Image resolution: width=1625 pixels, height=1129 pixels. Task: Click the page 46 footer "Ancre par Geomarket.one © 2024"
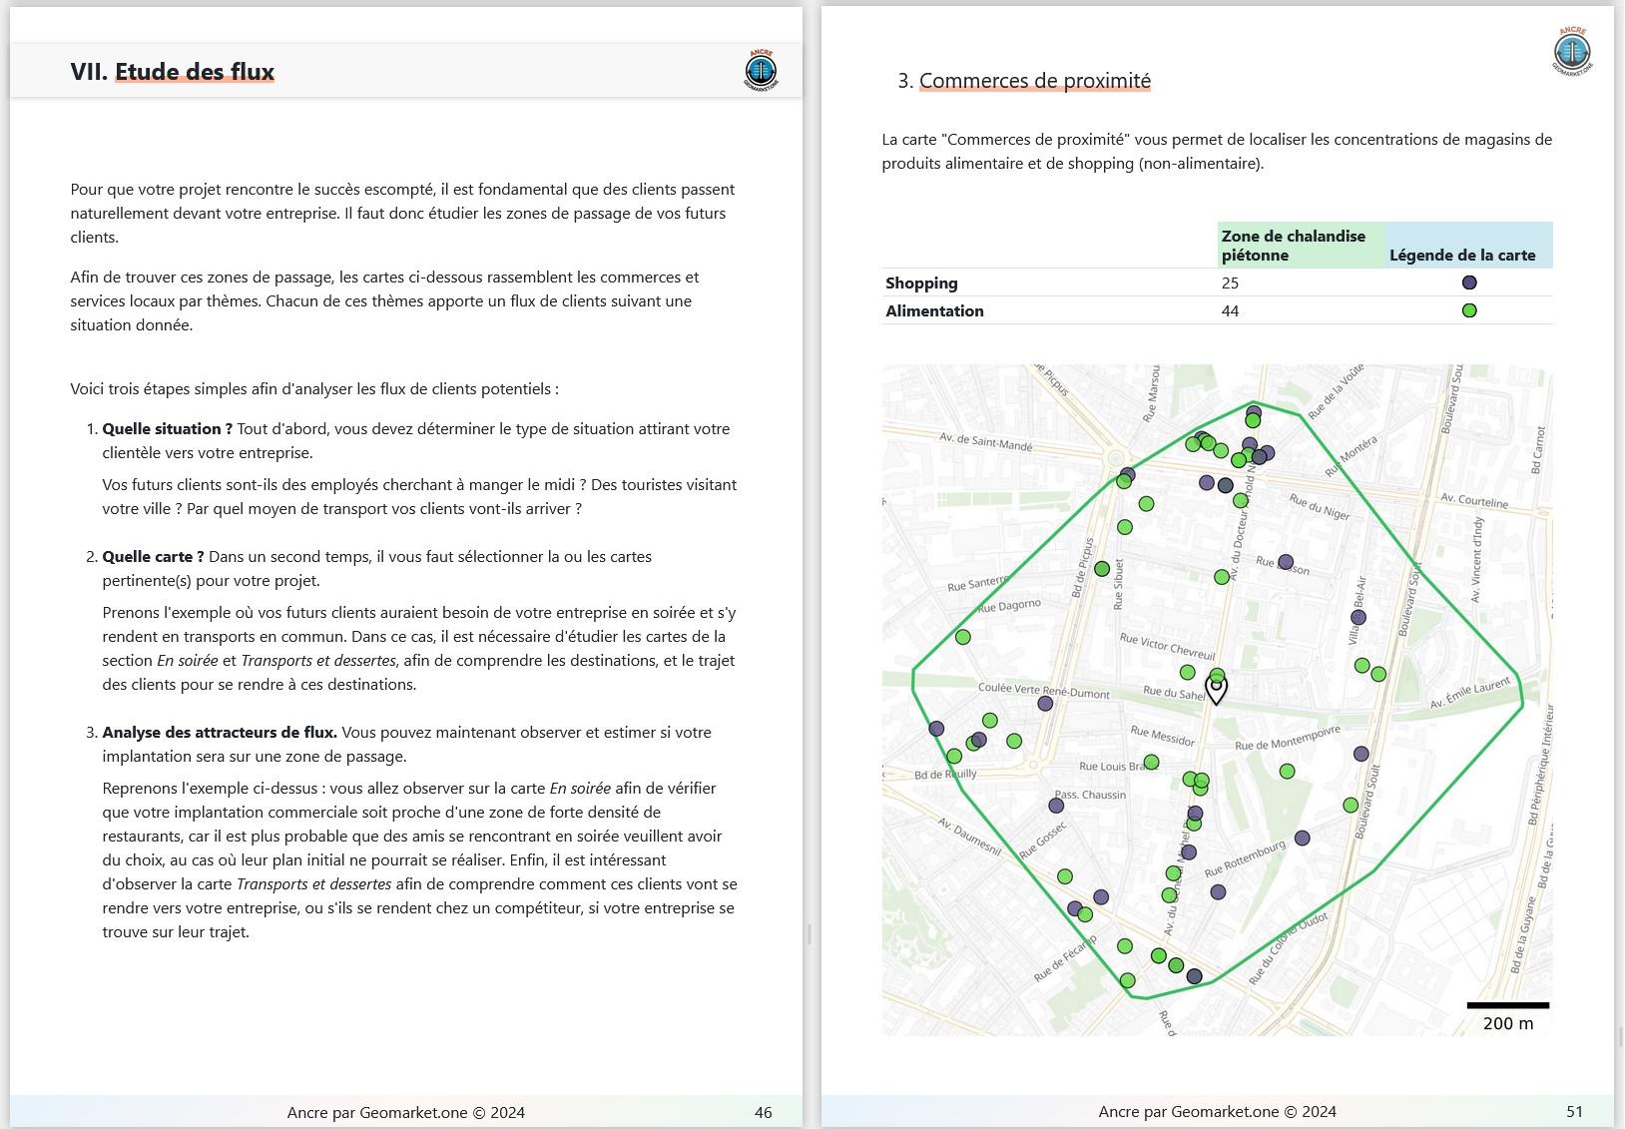pyautogui.click(x=406, y=1112)
